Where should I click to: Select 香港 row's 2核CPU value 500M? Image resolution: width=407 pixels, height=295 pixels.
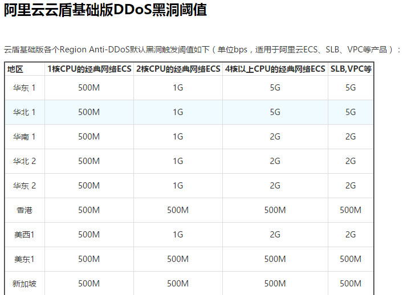pos(178,210)
